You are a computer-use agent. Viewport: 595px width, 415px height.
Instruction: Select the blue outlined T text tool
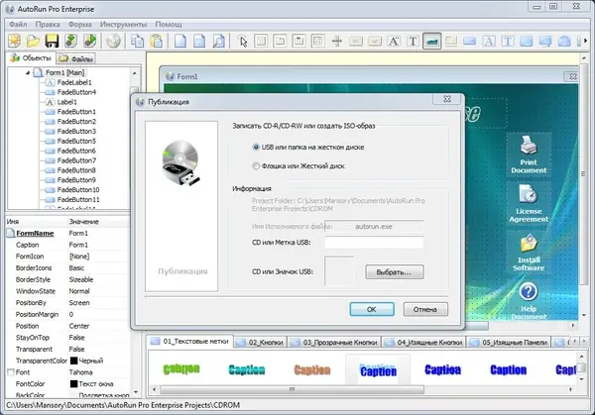(x=508, y=41)
